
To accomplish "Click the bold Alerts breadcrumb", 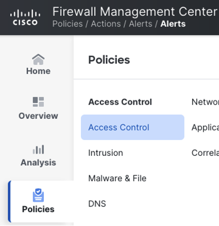I will pyautogui.click(x=173, y=24).
